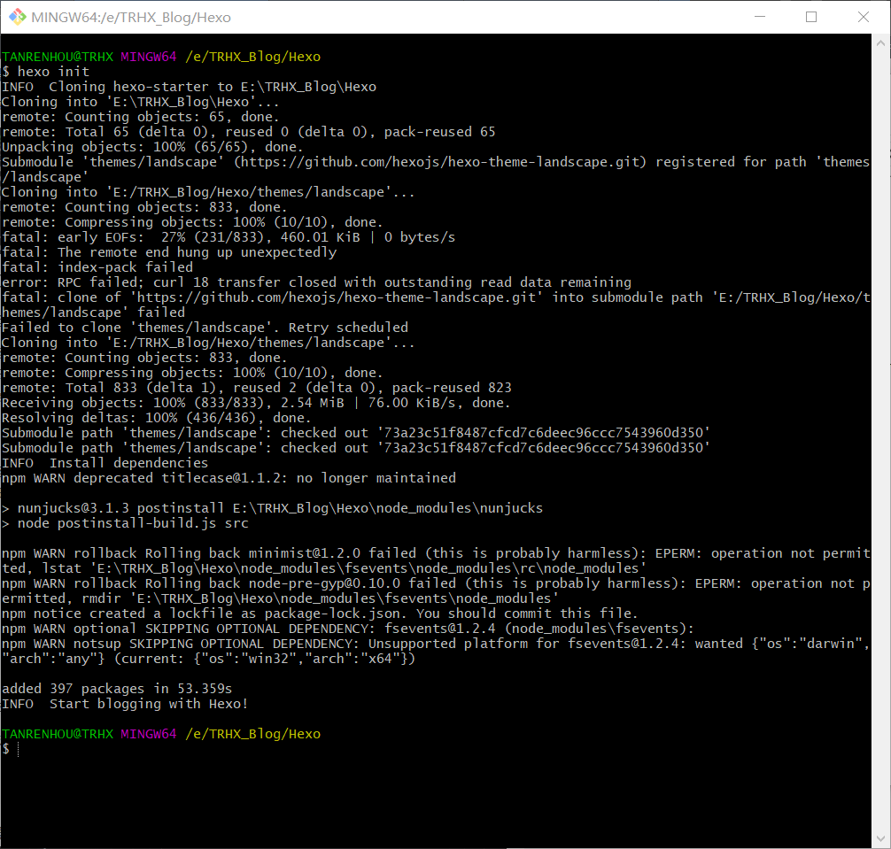Click the window title 'MINGW64:/e/TRHX_Blog/Hexo'
Image resolution: width=891 pixels, height=849 pixels.
coord(131,18)
